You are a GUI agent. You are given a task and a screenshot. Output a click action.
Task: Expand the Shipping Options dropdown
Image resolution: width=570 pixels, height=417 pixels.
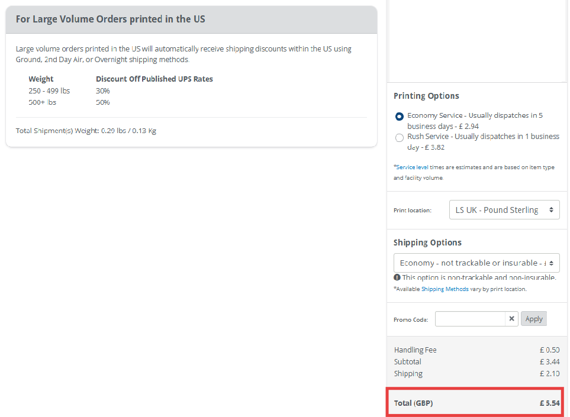(x=476, y=263)
